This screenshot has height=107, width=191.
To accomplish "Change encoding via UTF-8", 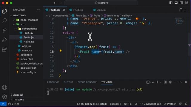I will [128, 104].
